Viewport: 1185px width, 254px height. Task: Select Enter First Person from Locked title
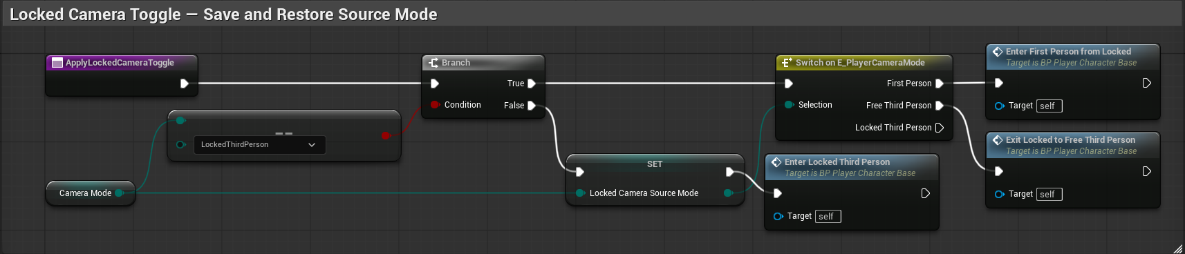pos(1068,52)
